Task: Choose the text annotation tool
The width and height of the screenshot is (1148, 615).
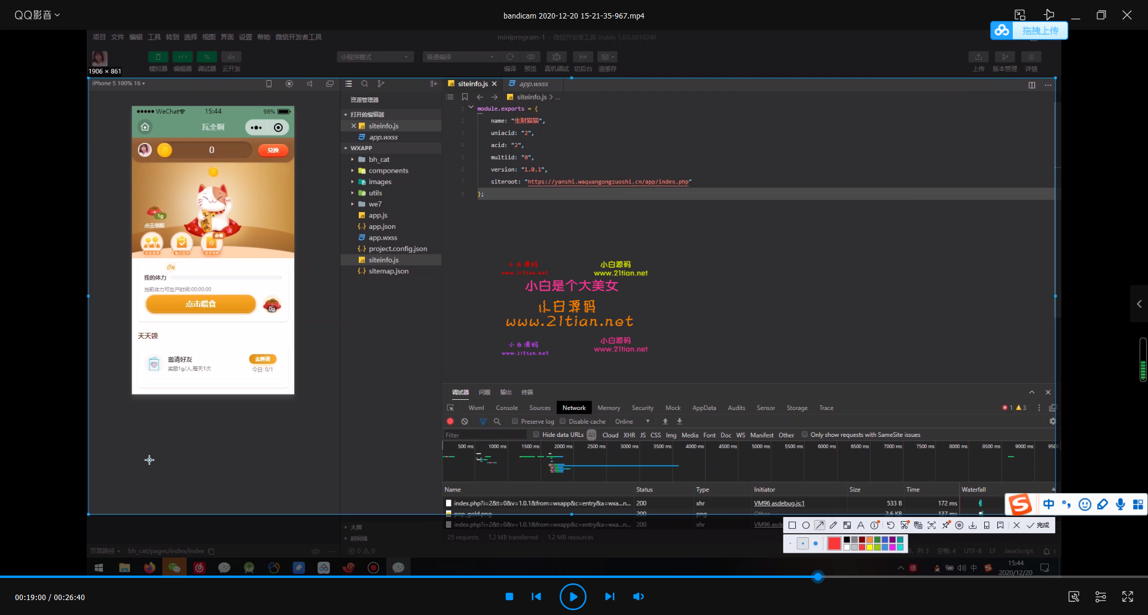Action: coord(860,525)
